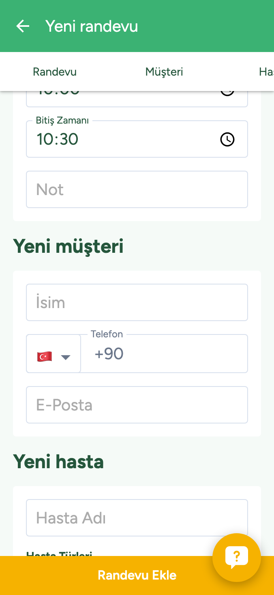The image size is (274, 595).
Task: Focus the Not input field
Action: tap(137, 189)
